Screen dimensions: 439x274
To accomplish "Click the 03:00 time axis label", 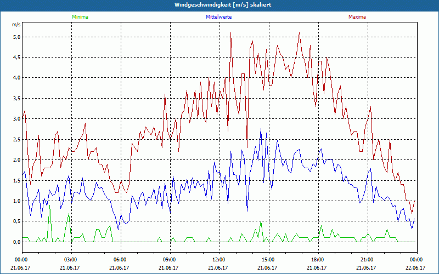I will 70,260.
